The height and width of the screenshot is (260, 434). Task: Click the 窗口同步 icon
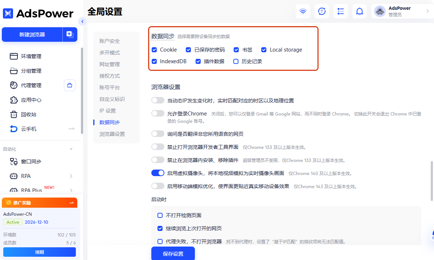tap(13, 162)
